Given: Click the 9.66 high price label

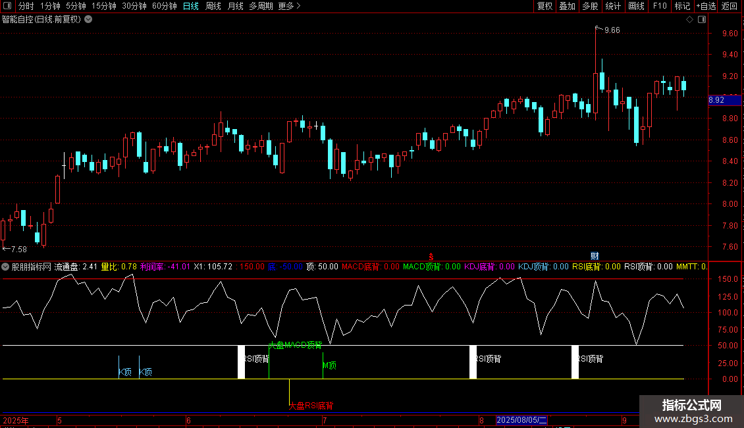Looking at the screenshot, I should click(x=612, y=30).
